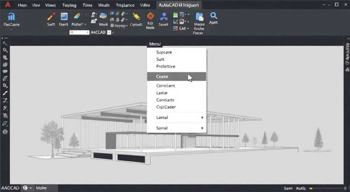The width and height of the screenshot is (350, 192).
Task: Click the red AutoCAD application logo
Action: coord(8,5)
